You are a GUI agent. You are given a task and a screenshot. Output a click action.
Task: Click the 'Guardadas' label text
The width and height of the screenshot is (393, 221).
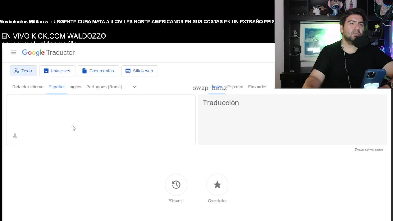tap(217, 201)
